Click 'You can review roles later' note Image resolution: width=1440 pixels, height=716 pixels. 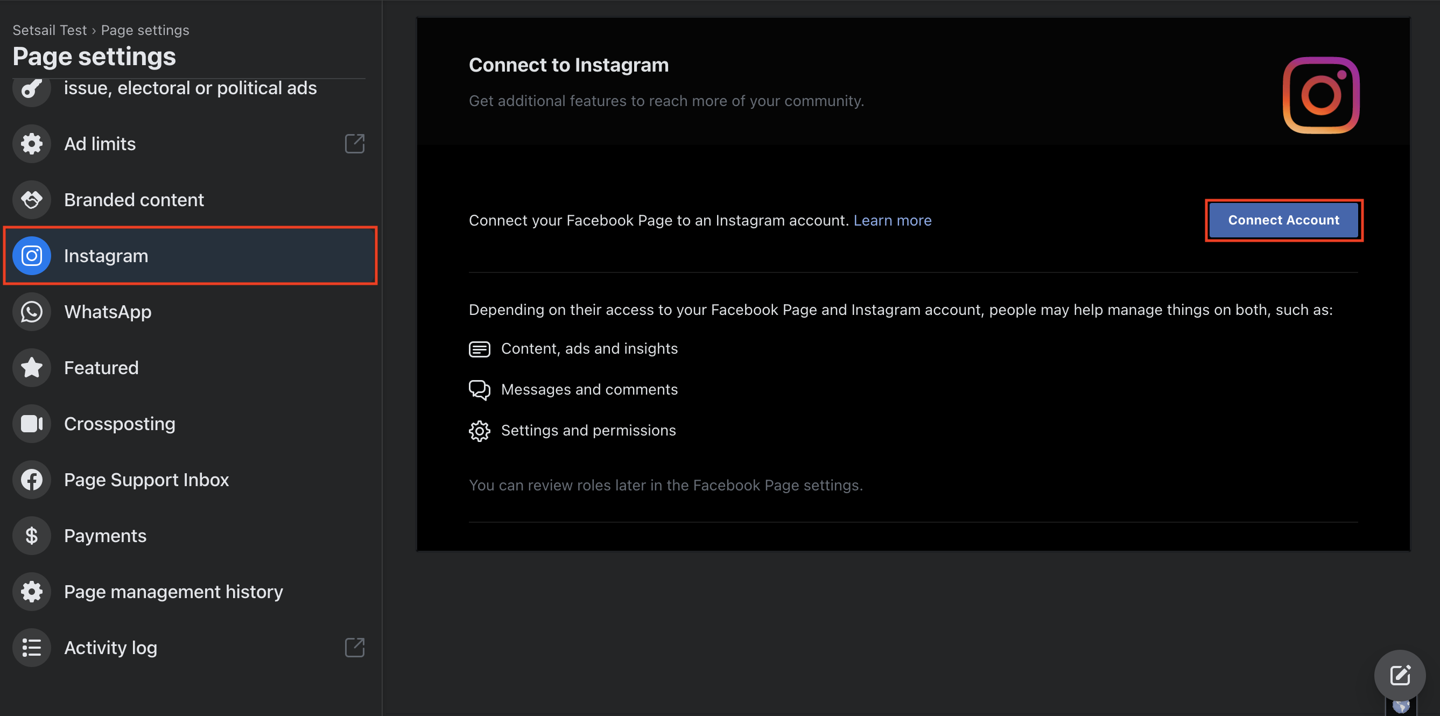(x=666, y=485)
